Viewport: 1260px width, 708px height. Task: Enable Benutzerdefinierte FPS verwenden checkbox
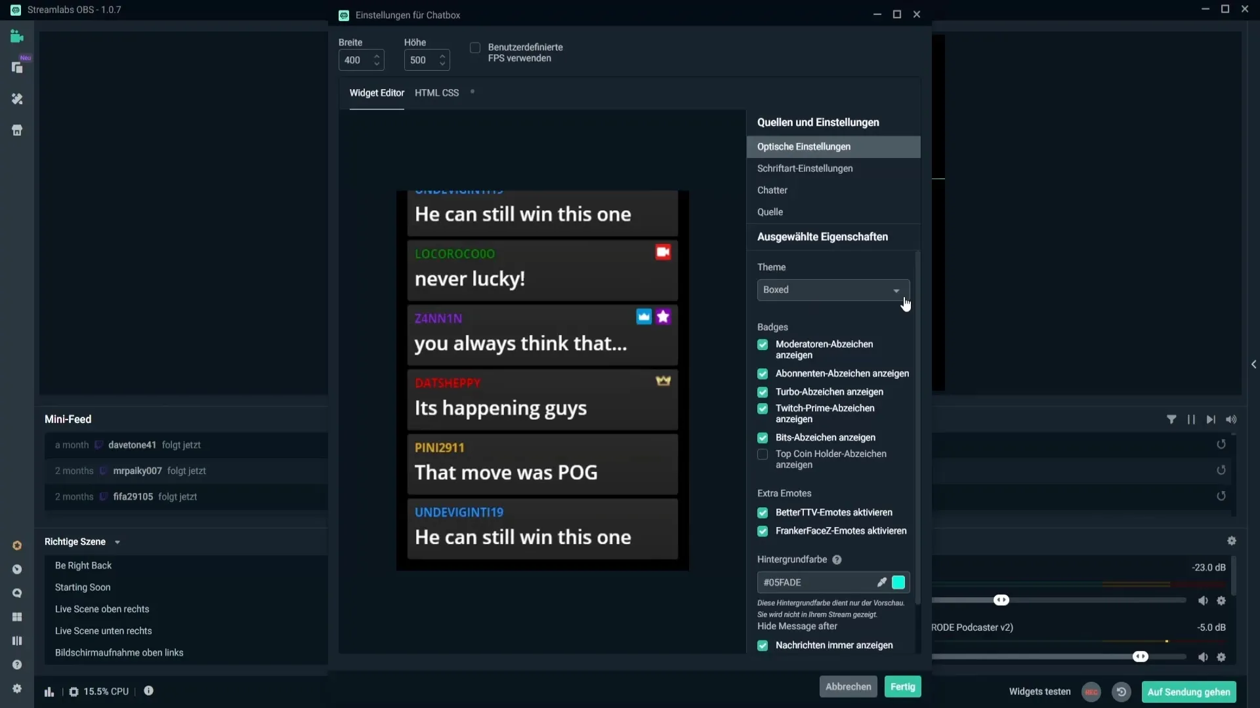(x=475, y=48)
